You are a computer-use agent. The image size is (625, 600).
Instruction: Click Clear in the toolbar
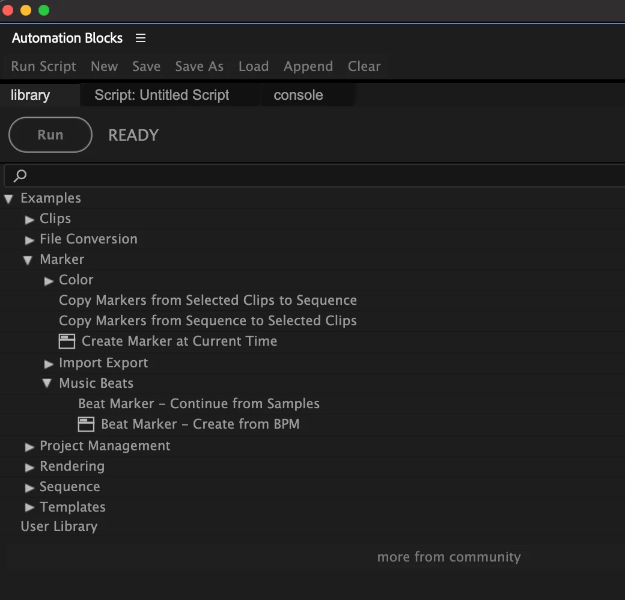[x=364, y=66]
